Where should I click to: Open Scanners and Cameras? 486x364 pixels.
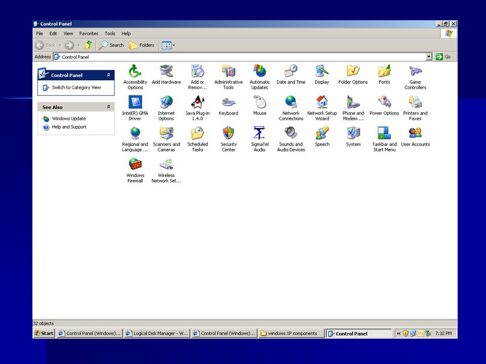(x=167, y=139)
